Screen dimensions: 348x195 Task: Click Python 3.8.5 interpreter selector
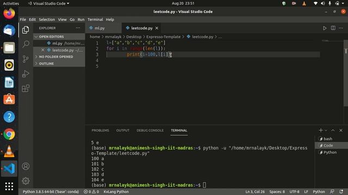[51, 192]
